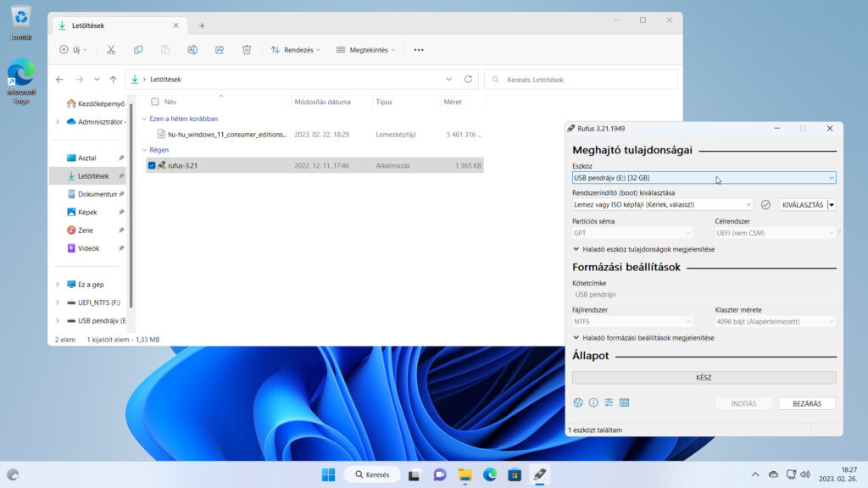Open the volume icon in system tray

[x=805, y=474]
